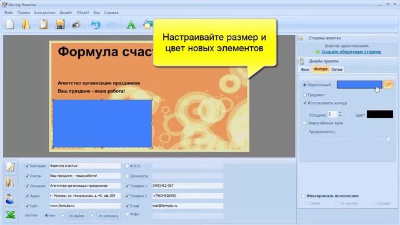Decrease contour Толщина with down arrow
Screen dimensions: 400x225
(340, 116)
